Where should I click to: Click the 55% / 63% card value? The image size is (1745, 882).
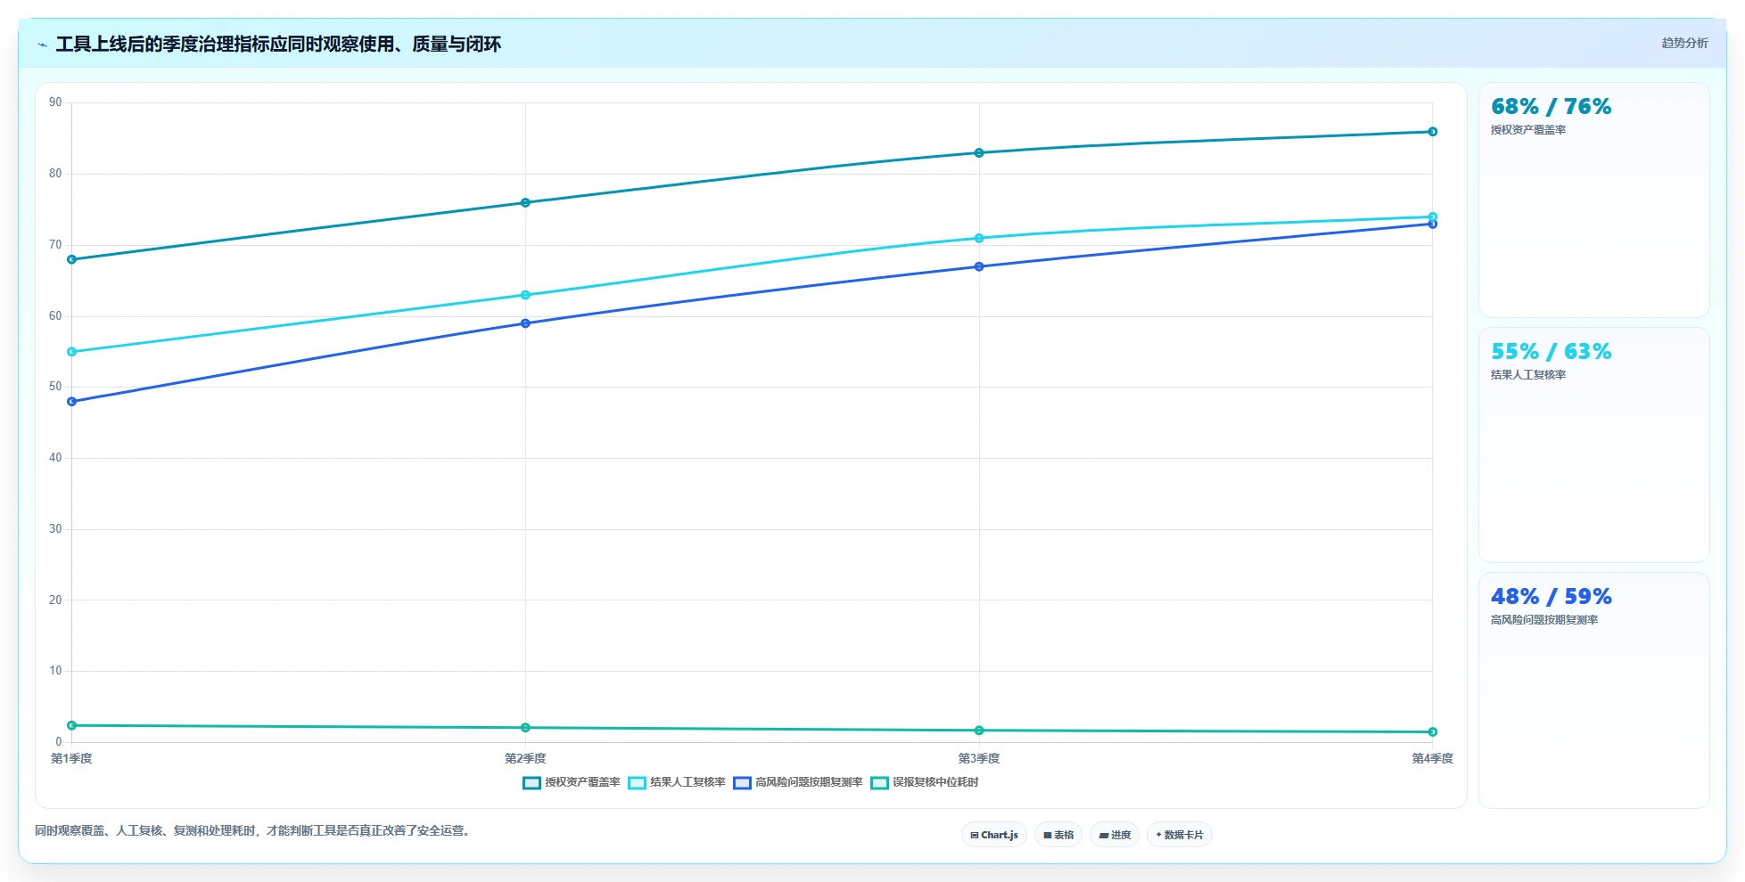point(1551,352)
